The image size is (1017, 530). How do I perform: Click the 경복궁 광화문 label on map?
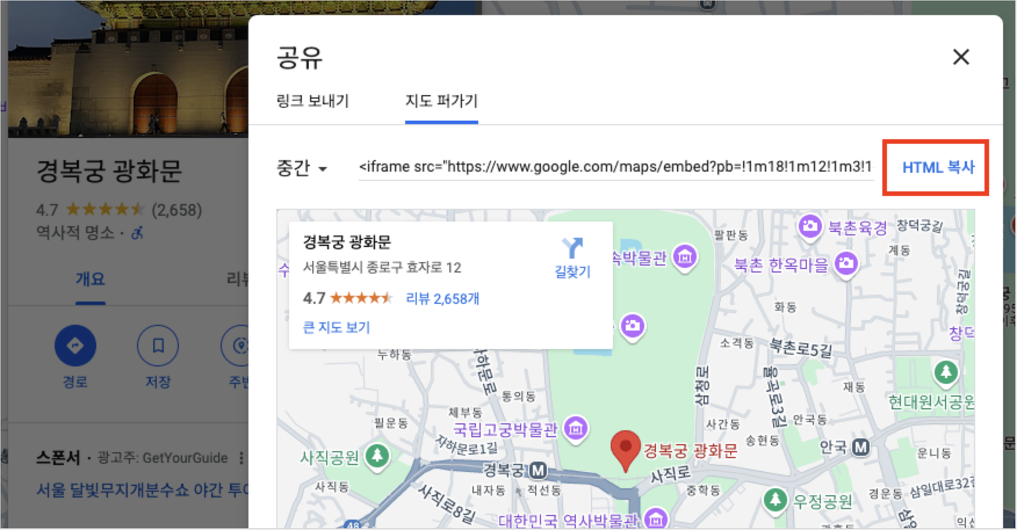point(690,451)
